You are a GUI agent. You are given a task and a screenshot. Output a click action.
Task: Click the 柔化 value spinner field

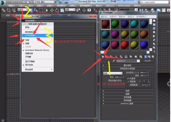pos(119,77)
